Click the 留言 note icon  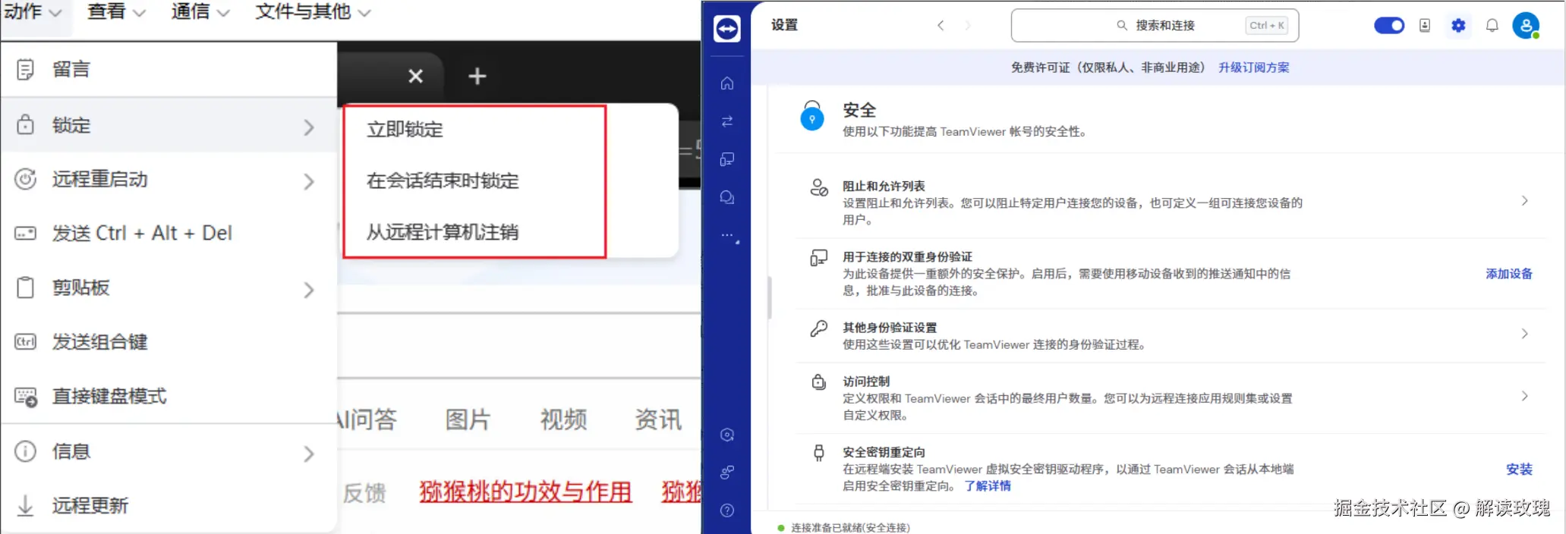click(x=25, y=70)
